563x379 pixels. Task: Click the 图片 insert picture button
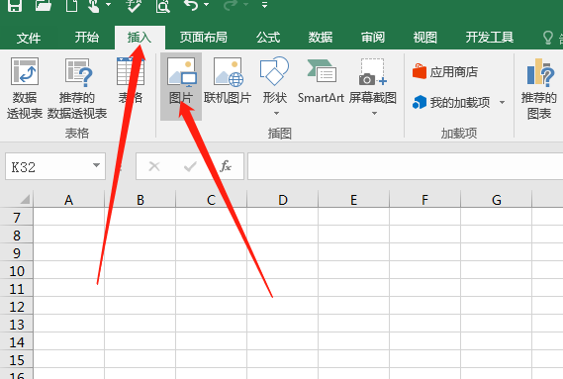click(181, 86)
